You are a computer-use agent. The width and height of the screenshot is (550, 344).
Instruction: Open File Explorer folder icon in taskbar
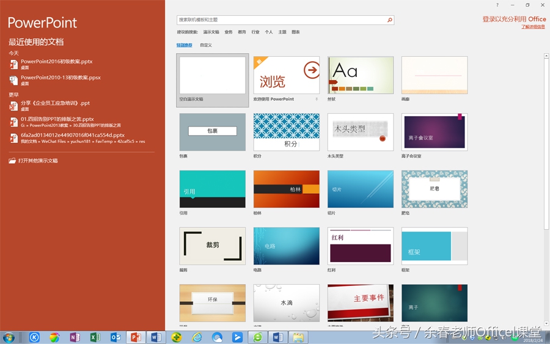click(x=298, y=337)
